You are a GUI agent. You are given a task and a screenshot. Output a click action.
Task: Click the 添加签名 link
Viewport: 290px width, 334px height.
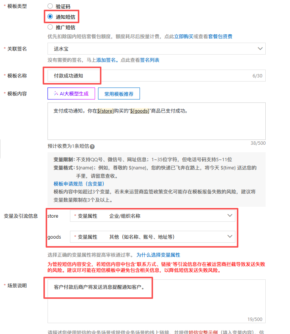point(106,60)
